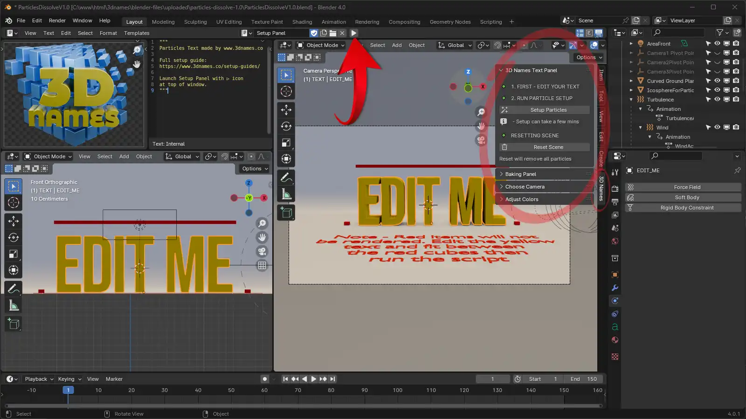The image size is (746, 419).
Task: Open Global orientation dropdown in front viewport
Action: (182, 156)
